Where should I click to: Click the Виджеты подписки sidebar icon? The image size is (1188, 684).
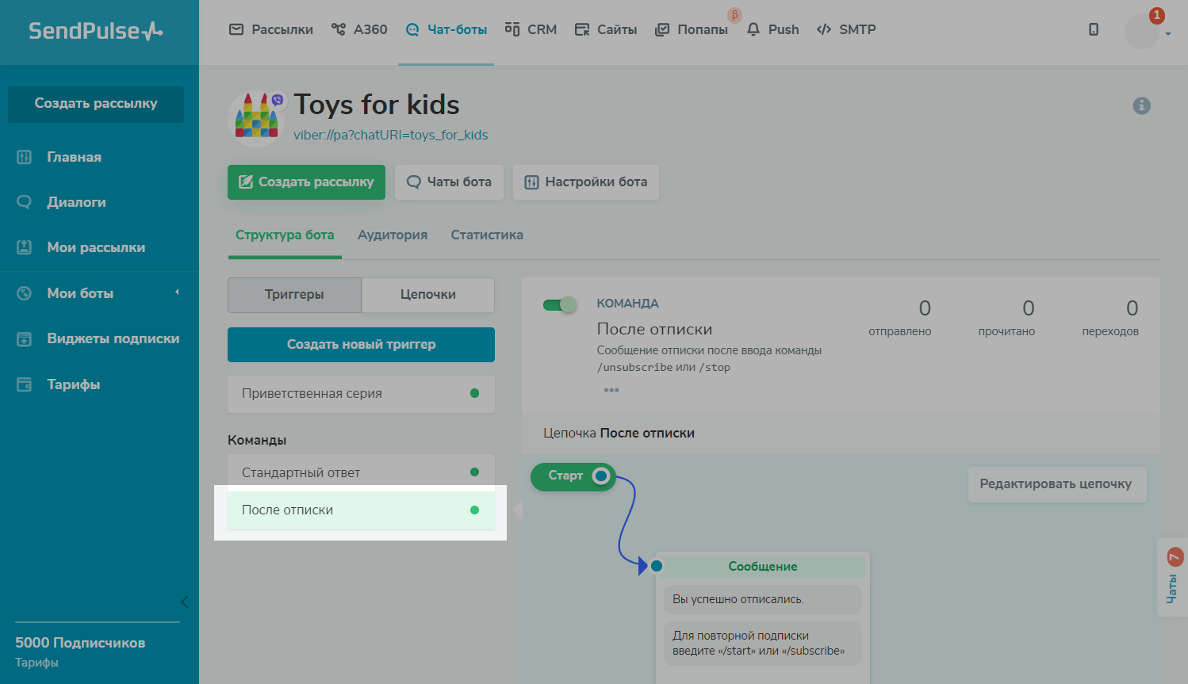(25, 338)
